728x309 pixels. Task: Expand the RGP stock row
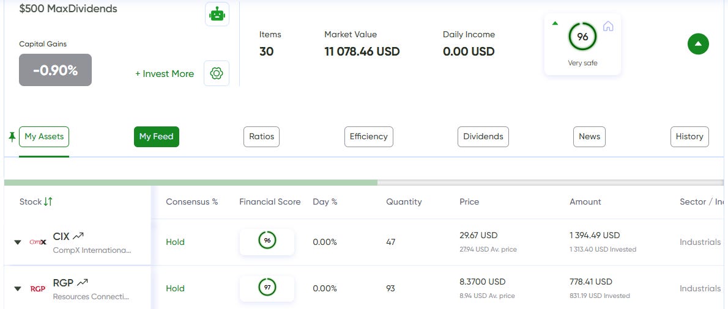click(18, 289)
